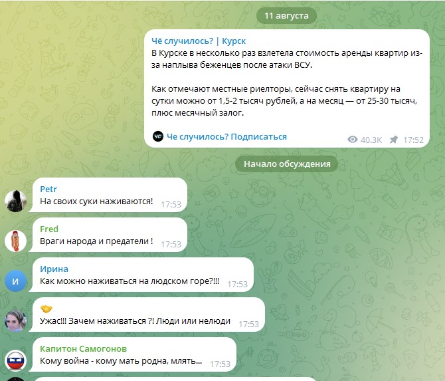445x381 pixels.
Task: Click the username Ирина
Action: click(54, 269)
